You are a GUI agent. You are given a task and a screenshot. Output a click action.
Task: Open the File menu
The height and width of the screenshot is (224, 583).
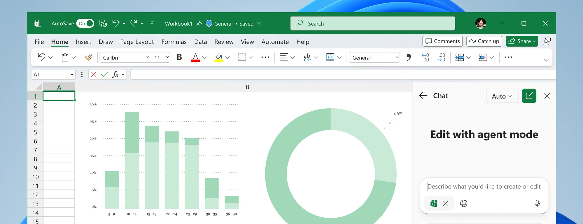[39, 42]
